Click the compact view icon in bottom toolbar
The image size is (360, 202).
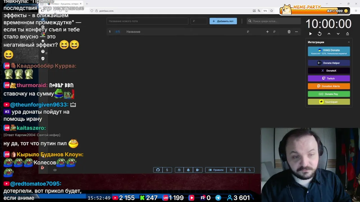point(240,170)
